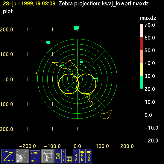Select the dark red 50-60 color band

142,43
